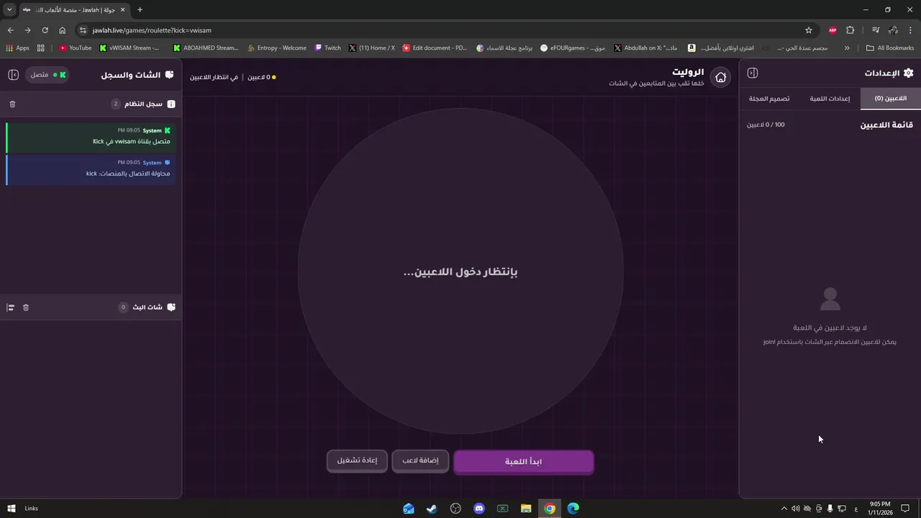Viewport: 921px width, 518px height.
Task: Open the eFOURgames bookmark
Action: pyautogui.click(x=572, y=48)
